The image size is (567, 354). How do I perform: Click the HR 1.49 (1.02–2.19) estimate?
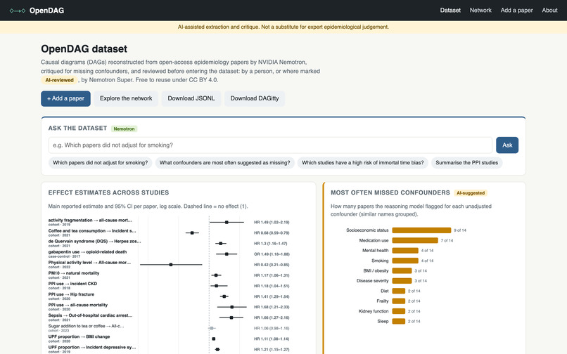pos(272,222)
